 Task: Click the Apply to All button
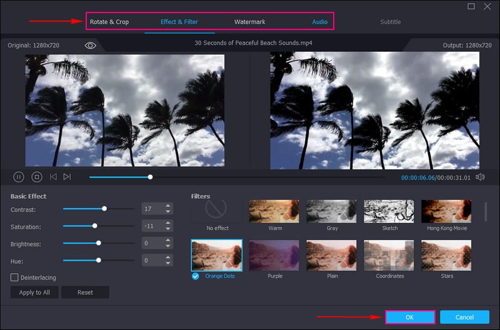coord(34,292)
